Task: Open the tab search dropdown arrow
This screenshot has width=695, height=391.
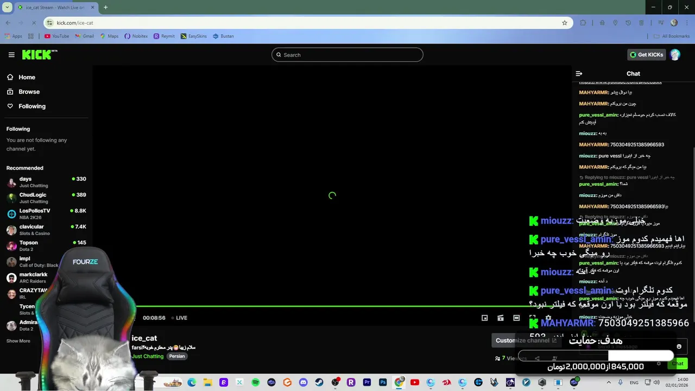Action: pos(7,8)
